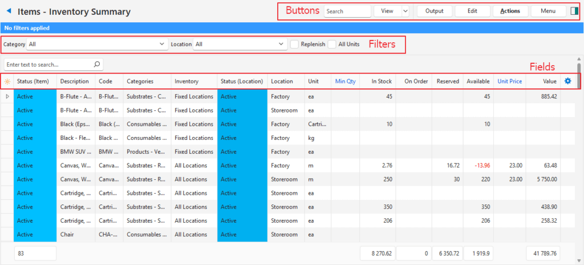This screenshot has width=584, height=265.
Task: Enable the Replenish checkbox
Action: click(294, 44)
